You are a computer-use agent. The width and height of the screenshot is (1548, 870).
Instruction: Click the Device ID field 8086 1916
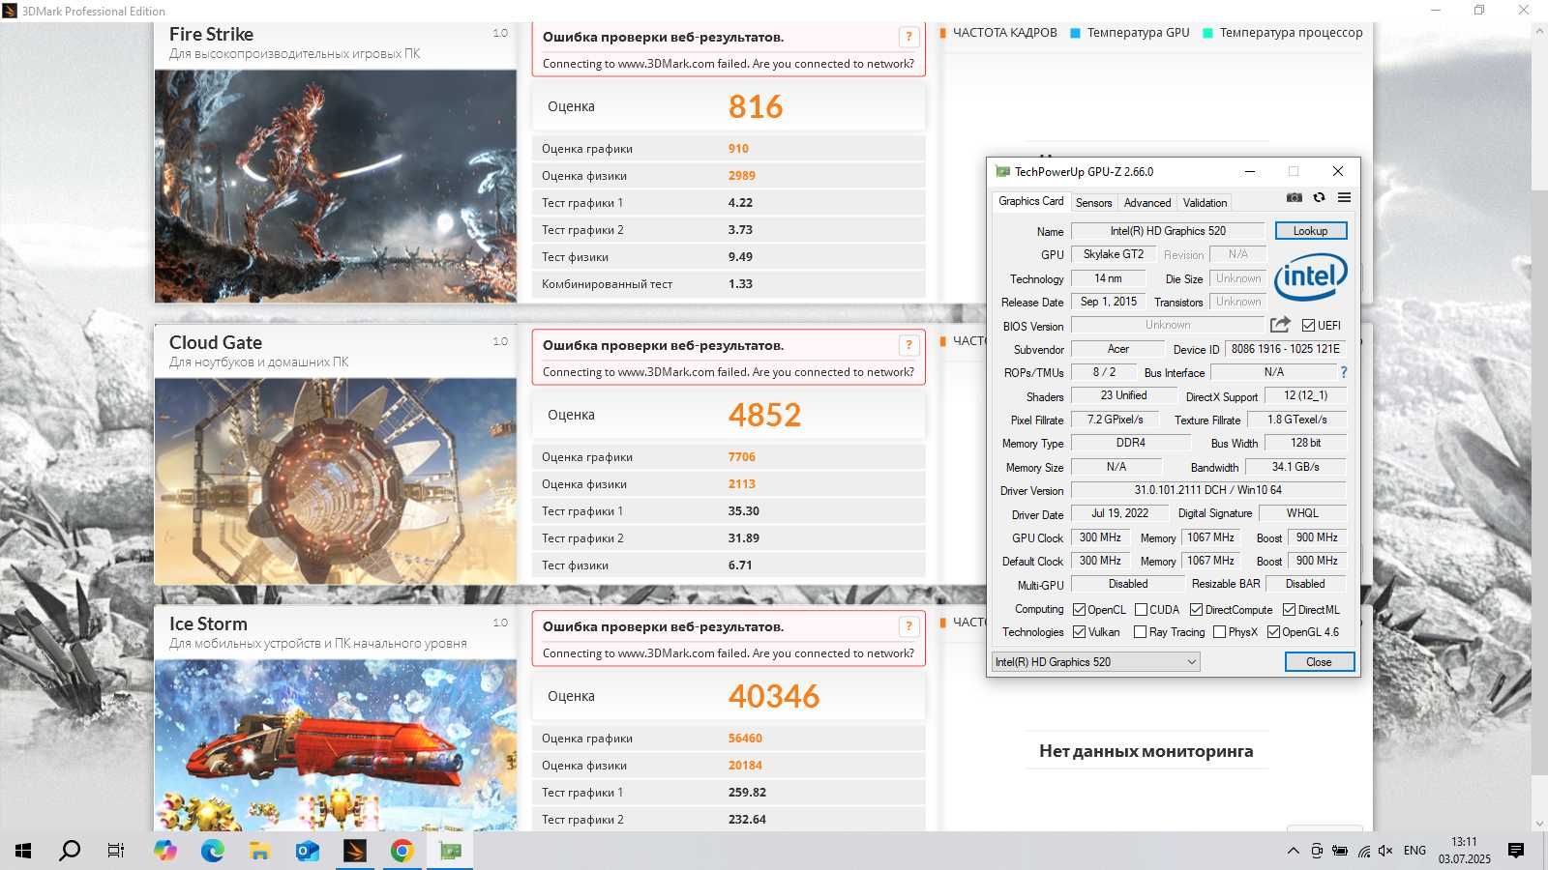pyautogui.click(x=1286, y=349)
